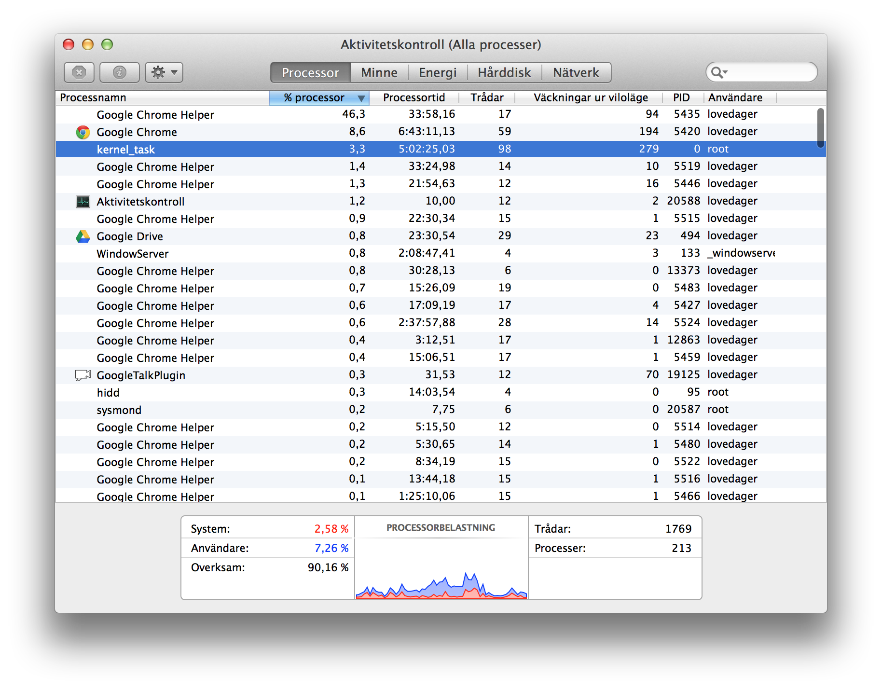Click the 5:02:25,03 processor time cell
Viewport: 882px width, 689px height.
(427, 149)
